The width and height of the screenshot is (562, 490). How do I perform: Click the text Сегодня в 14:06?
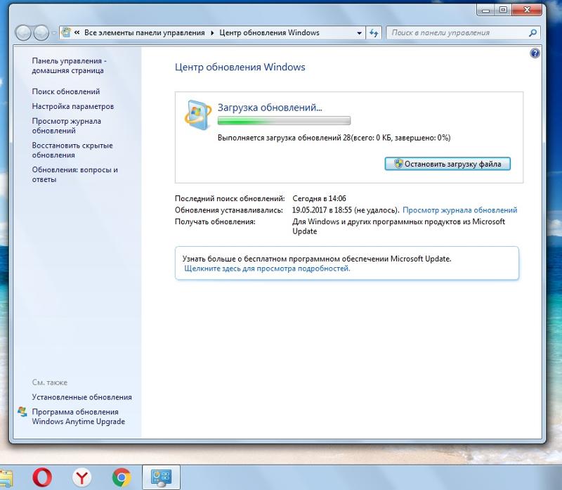click(x=319, y=198)
